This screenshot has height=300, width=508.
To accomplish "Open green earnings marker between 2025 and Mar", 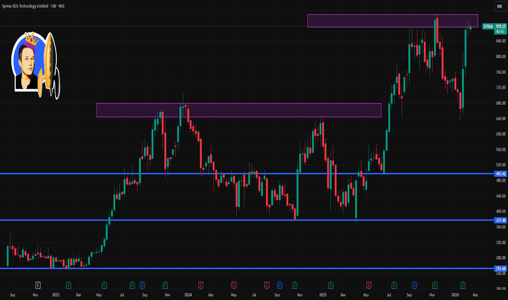I will point(330,285).
